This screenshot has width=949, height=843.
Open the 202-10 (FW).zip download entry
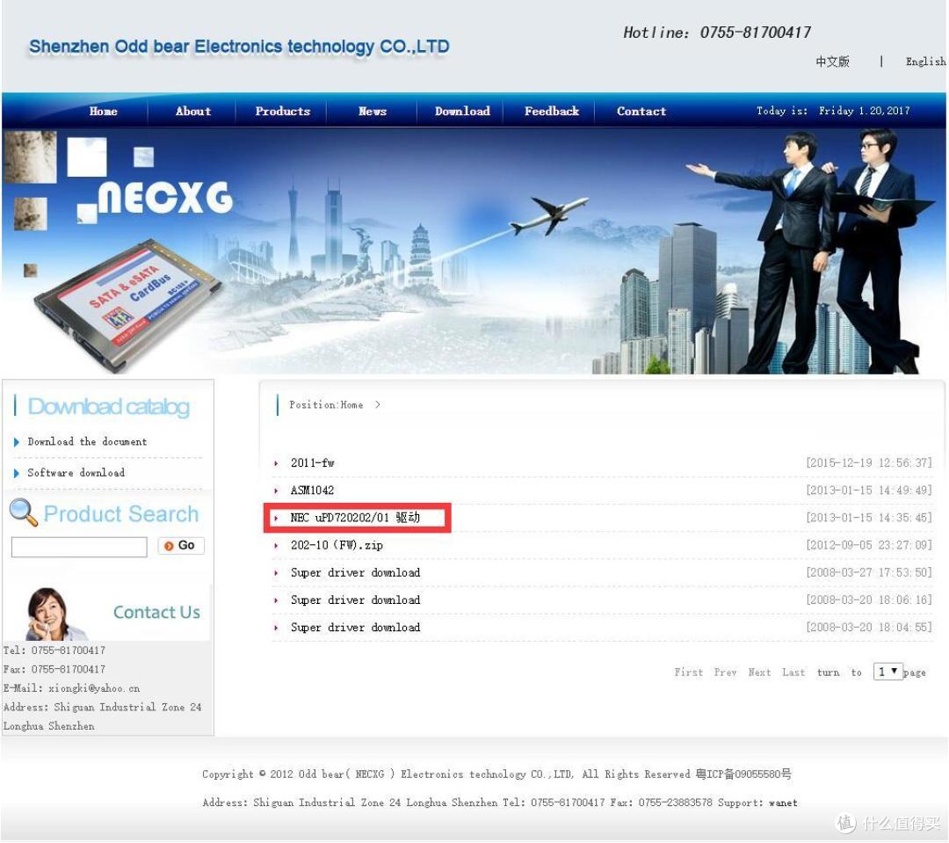click(x=337, y=546)
